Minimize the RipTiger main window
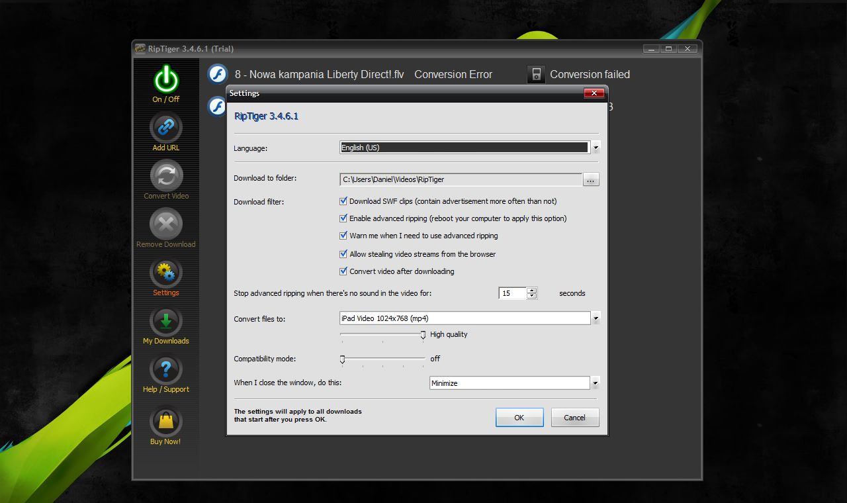The height and width of the screenshot is (503, 847). (651, 48)
